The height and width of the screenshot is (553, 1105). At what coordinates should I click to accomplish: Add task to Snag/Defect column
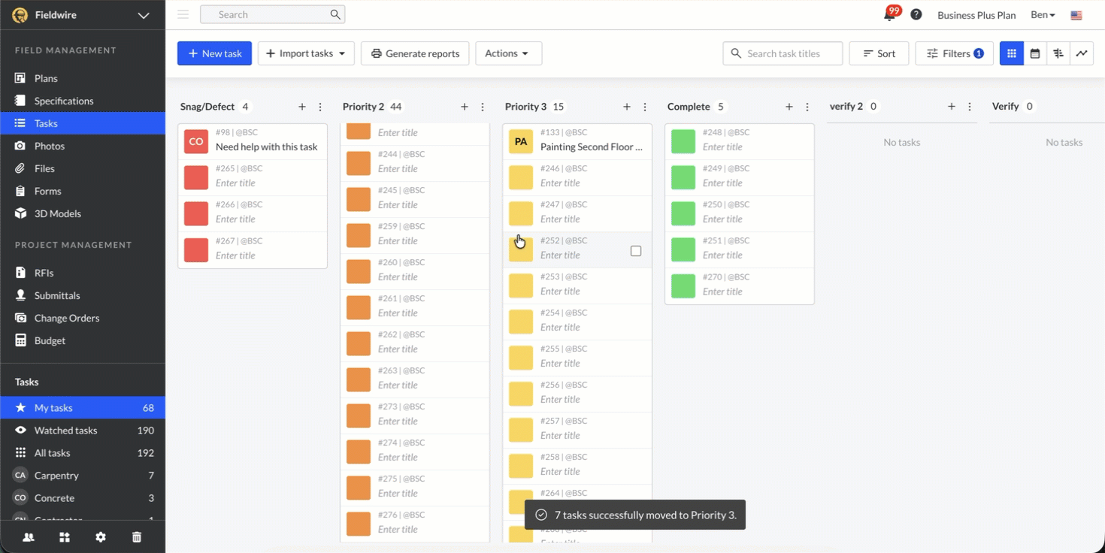(x=302, y=107)
